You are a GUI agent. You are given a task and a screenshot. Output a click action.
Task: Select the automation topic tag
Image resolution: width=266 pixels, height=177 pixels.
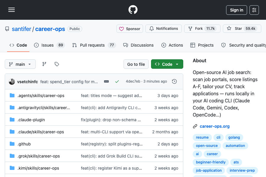[x=235, y=146]
